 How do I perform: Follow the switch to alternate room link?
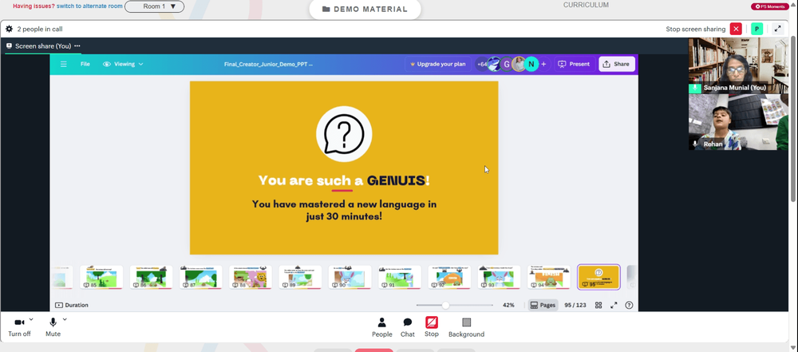(x=89, y=6)
